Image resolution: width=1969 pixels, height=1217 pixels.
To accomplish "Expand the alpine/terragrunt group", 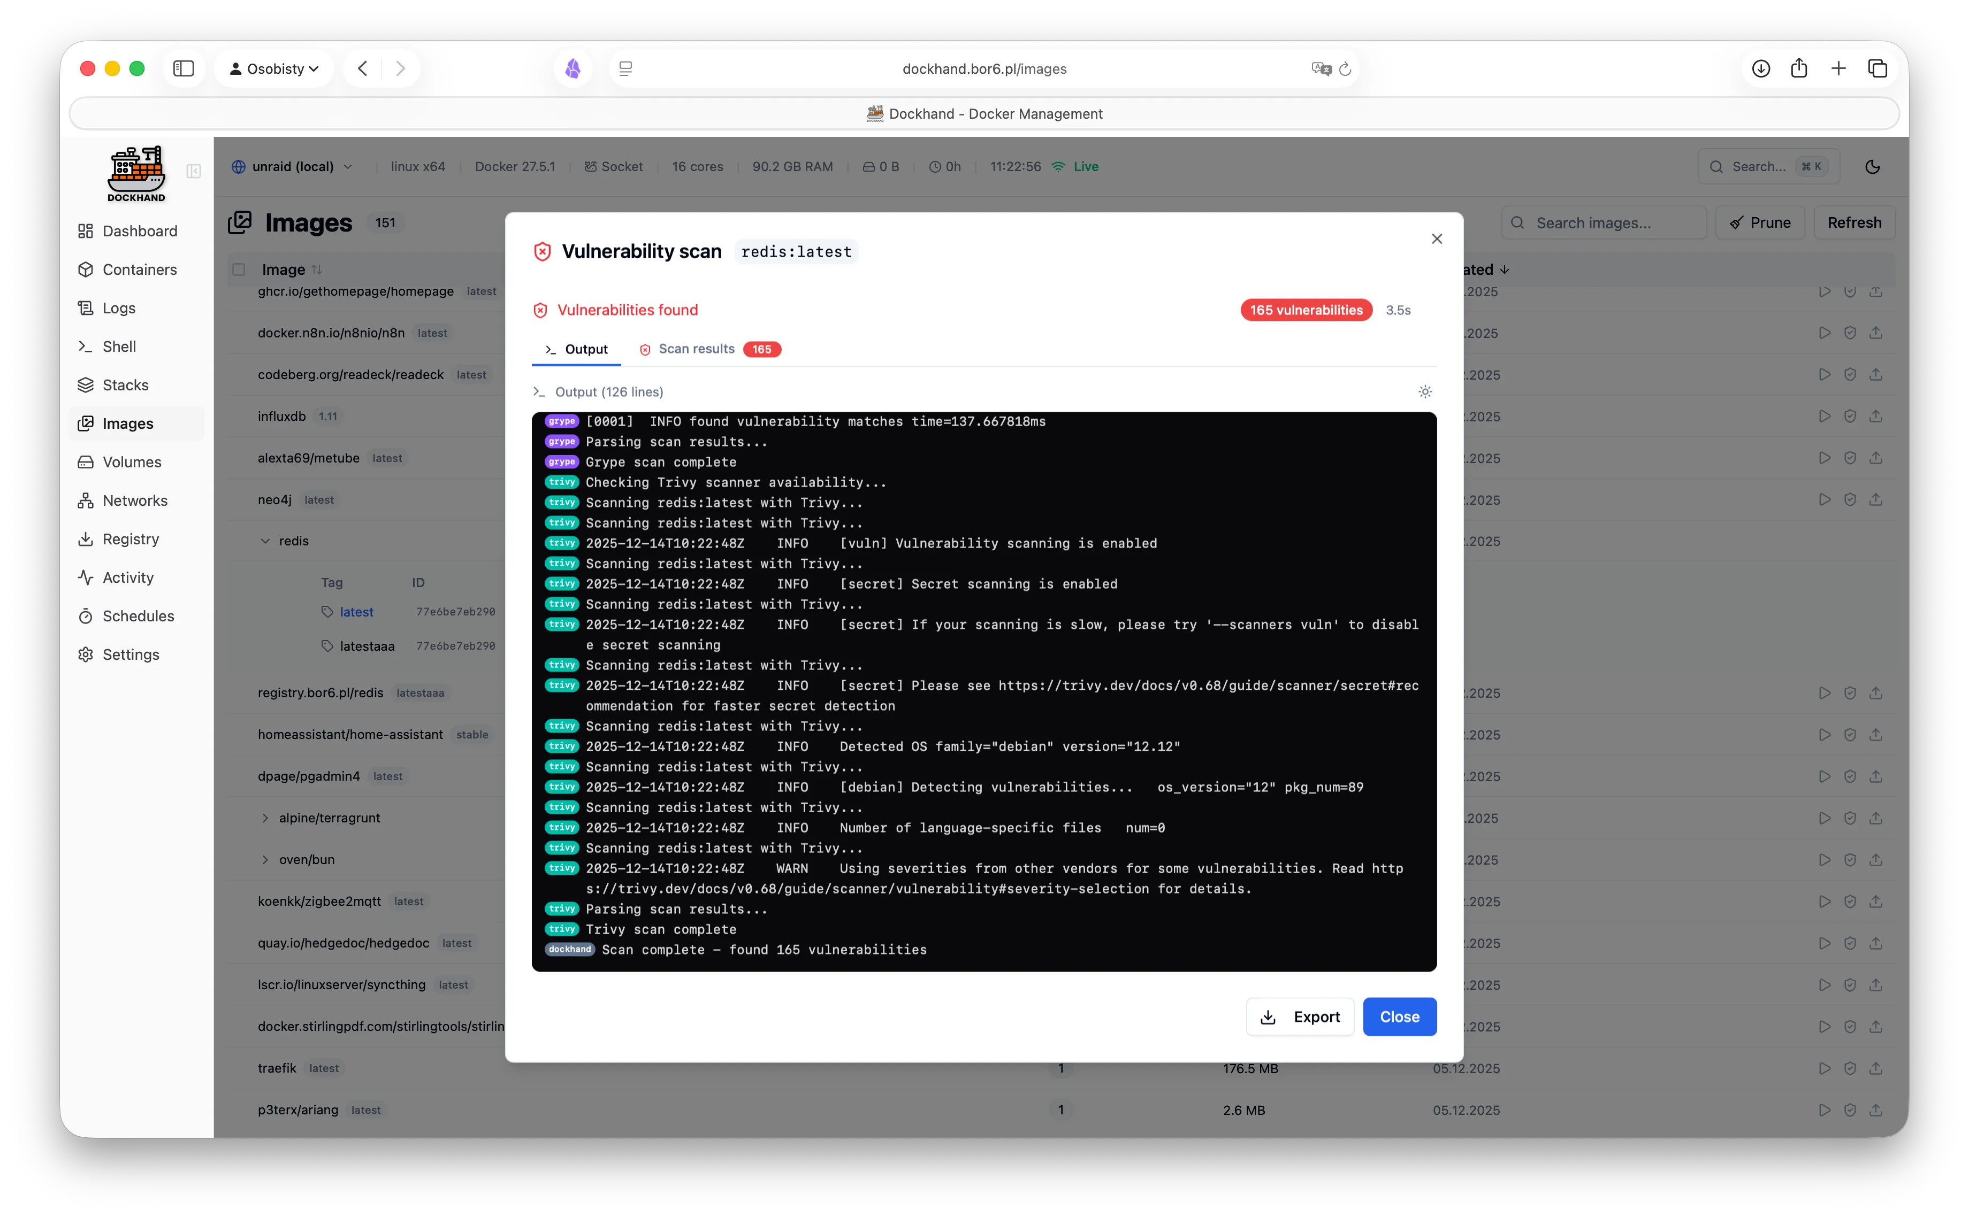I will point(266,818).
